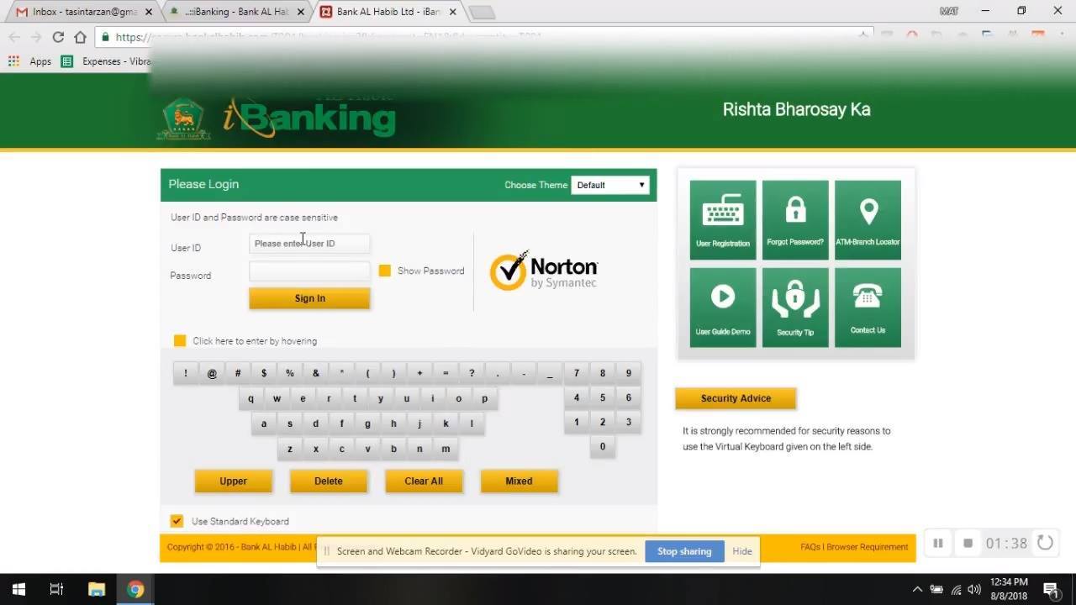Viewport: 1076px width, 605px height.
Task: Uncheck Use Standard Keyboard
Action: tap(177, 521)
